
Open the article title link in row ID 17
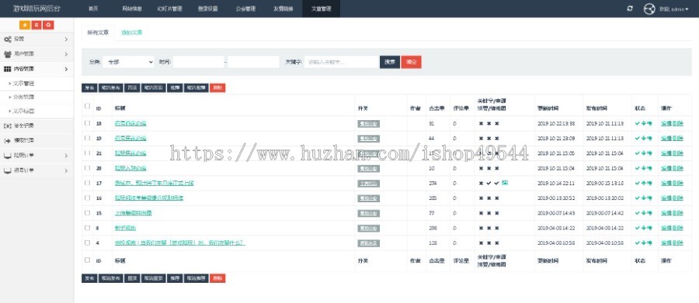pos(155,183)
